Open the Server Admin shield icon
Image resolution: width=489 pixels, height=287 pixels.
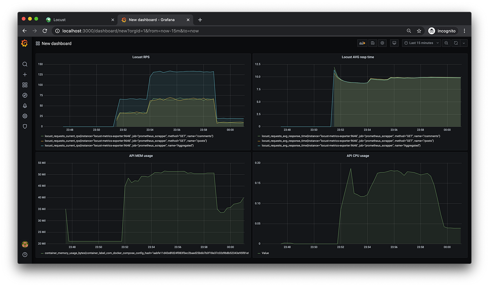[x=25, y=126]
